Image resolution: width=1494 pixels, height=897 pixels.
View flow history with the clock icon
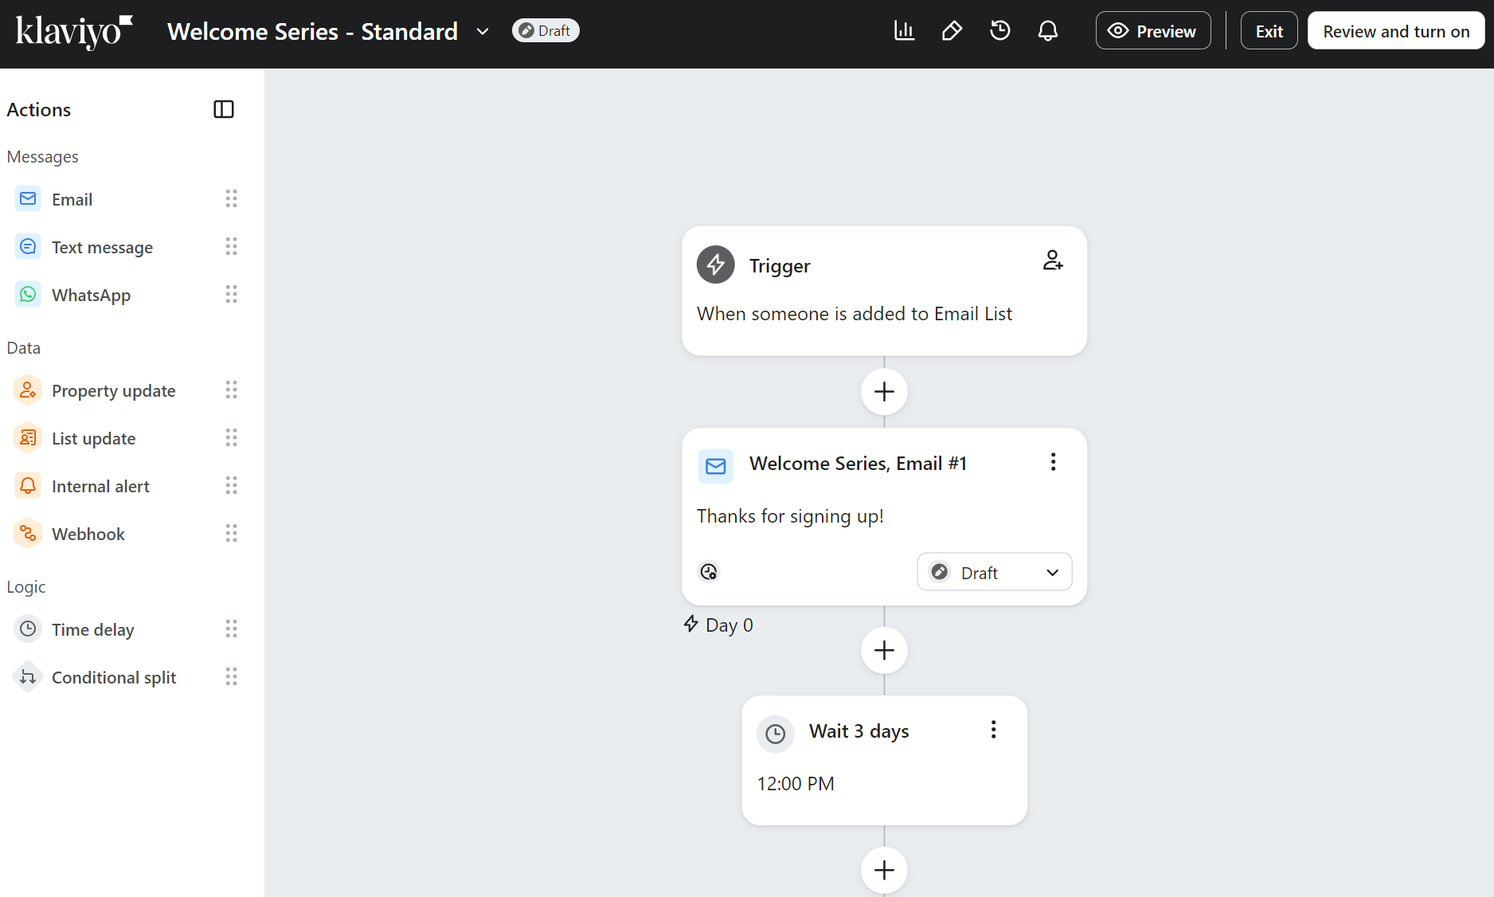pos(999,29)
